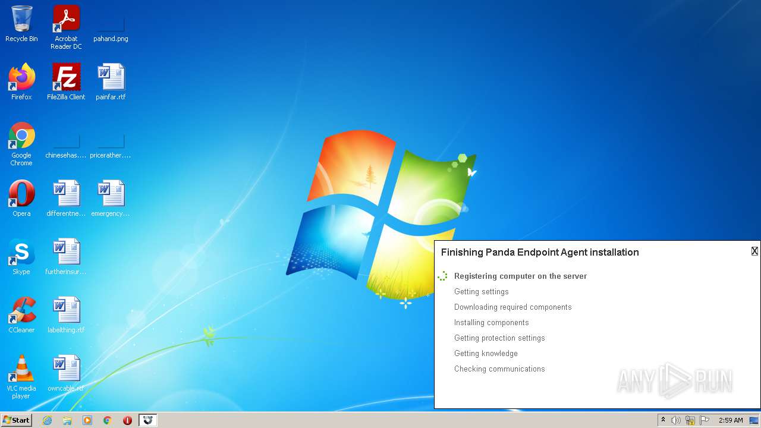
Task: Open VLC media player shortcut
Action: point(21,377)
